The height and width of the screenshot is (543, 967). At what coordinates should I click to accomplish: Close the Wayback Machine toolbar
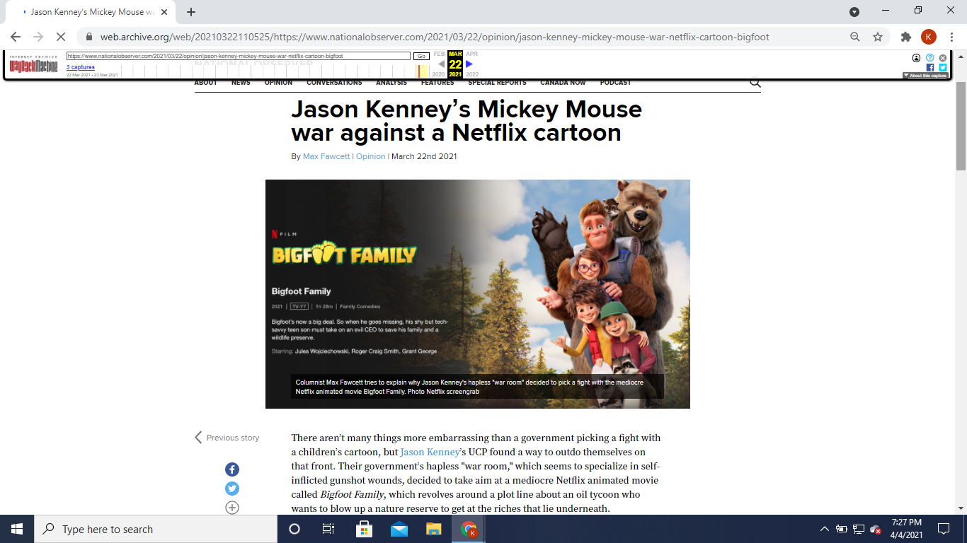[x=942, y=58]
